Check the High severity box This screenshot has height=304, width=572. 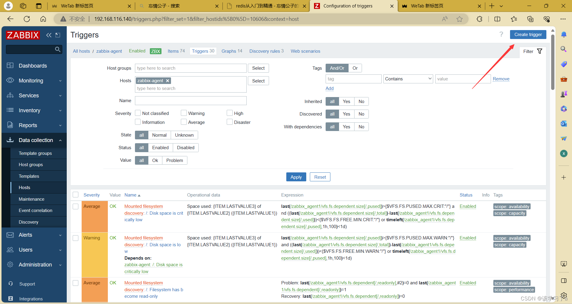(x=230, y=113)
